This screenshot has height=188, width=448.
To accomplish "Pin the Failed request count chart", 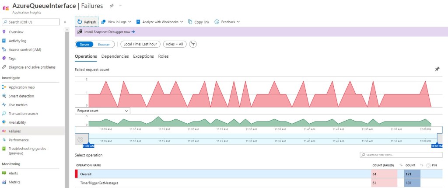I will 437,70.
